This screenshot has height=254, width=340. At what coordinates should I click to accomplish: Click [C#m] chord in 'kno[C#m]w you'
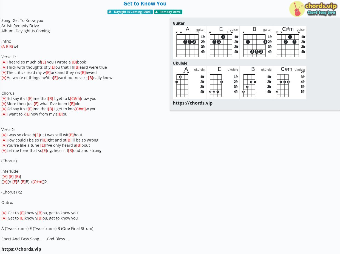coord(80,109)
